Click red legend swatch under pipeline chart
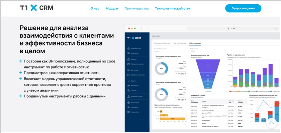281x133 pixels. (x=230, y=91)
